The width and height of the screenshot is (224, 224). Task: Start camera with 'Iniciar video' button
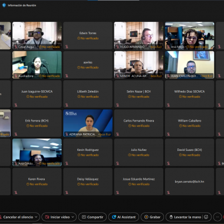[x=57, y=217]
